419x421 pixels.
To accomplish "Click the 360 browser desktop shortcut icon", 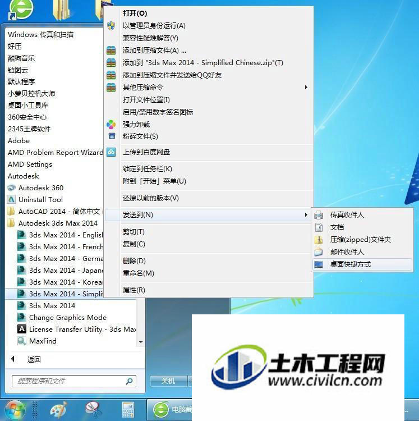I will (21, 10).
